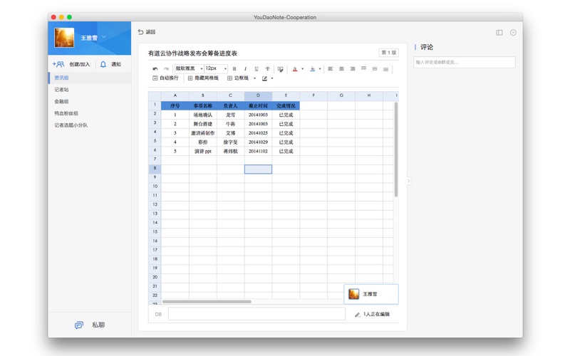Apply red font color (A icon)
The height and width of the screenshot is (356, 570).
(x=295, y=69)
